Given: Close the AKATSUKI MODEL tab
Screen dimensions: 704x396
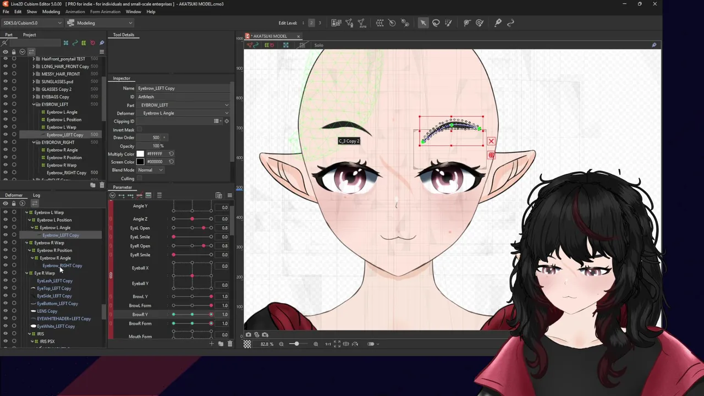Looking at the screenshot, I should (x=298, y=36).
